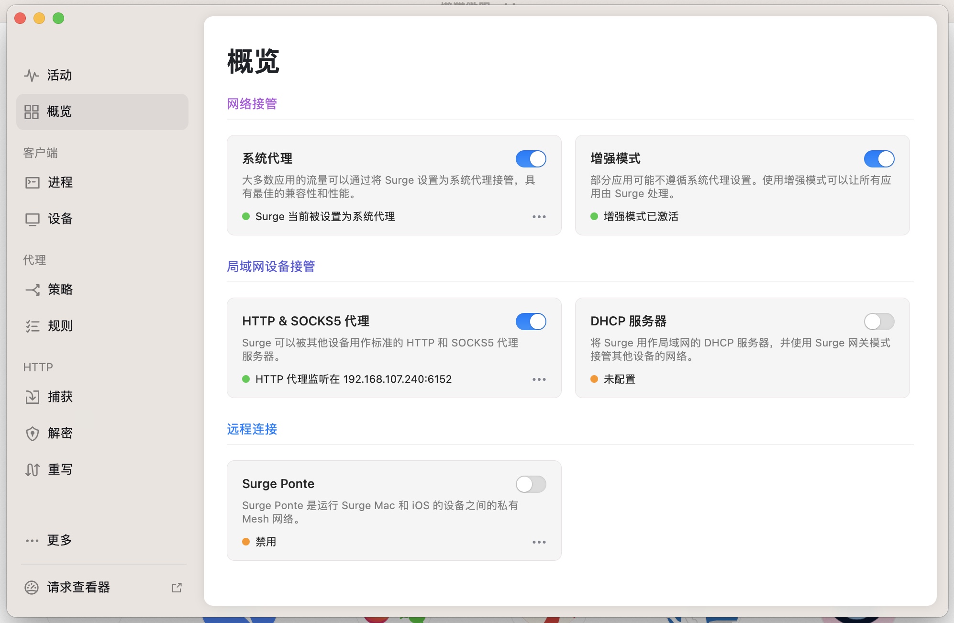Click the 概览 page title

(253, 61)
